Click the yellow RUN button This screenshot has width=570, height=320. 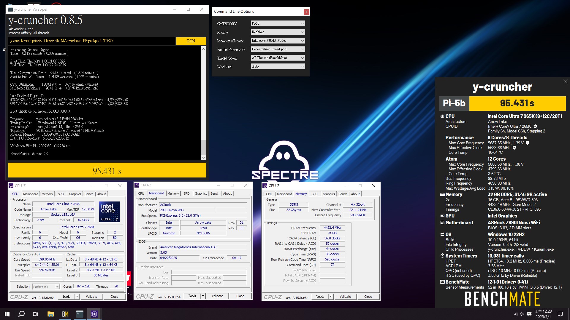(191, 41)
